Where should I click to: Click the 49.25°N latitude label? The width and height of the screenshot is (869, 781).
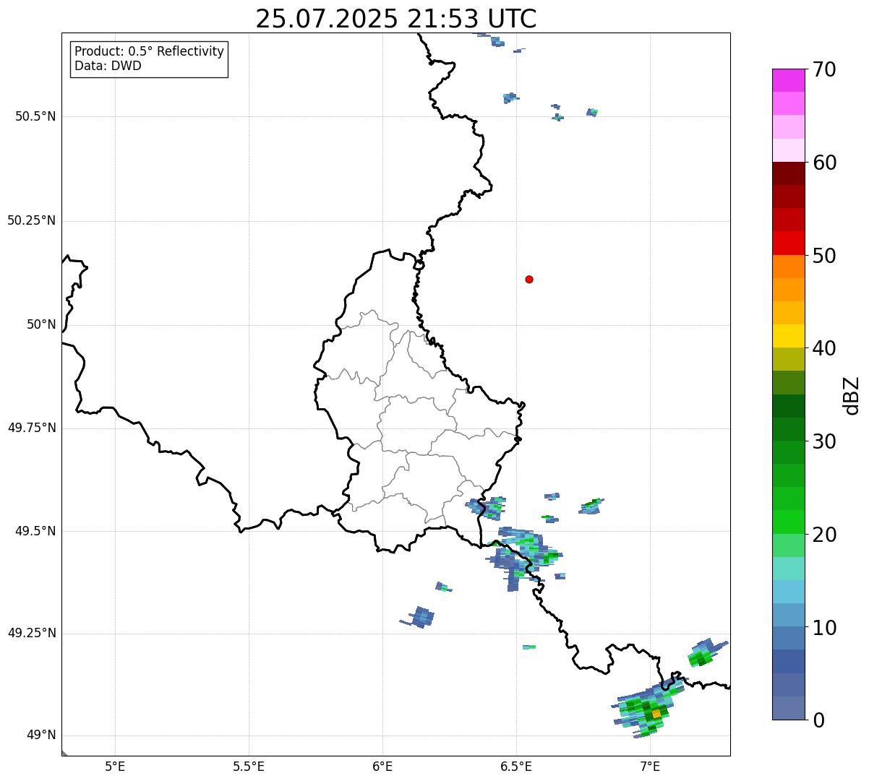tap(31, 633)
